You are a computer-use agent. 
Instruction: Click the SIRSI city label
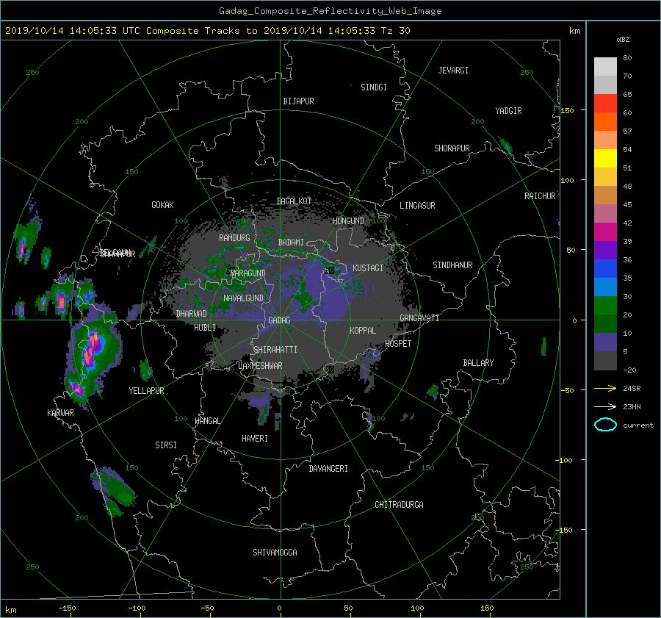tap(166, 445)
